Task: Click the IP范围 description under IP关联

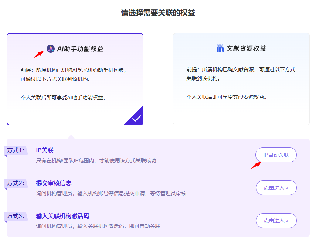Action: pos(96,160)
